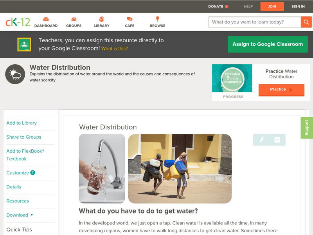Open the Groups people icon

74,19
